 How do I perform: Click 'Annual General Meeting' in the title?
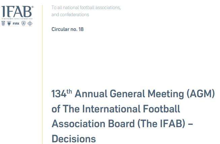coord(129,94)
